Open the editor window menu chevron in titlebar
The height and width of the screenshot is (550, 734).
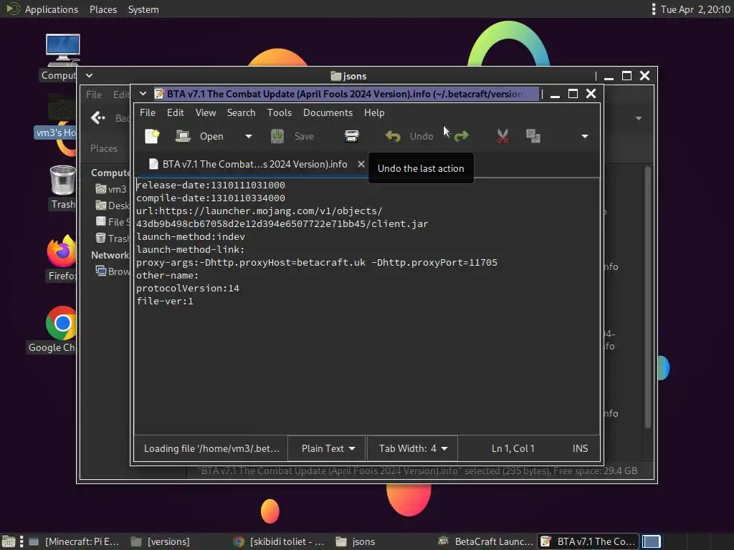143,94
